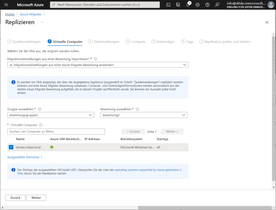Go to Replikation prüfen und starten step

coord(225,42)
